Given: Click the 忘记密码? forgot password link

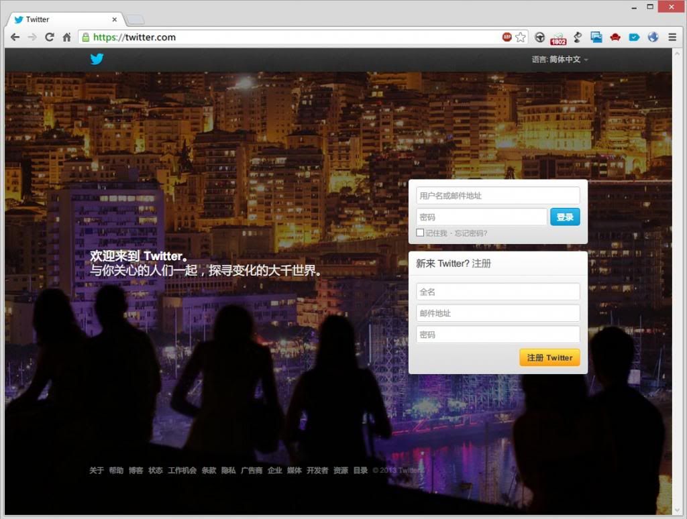Looking at the screenshot, I should point(470,233).
